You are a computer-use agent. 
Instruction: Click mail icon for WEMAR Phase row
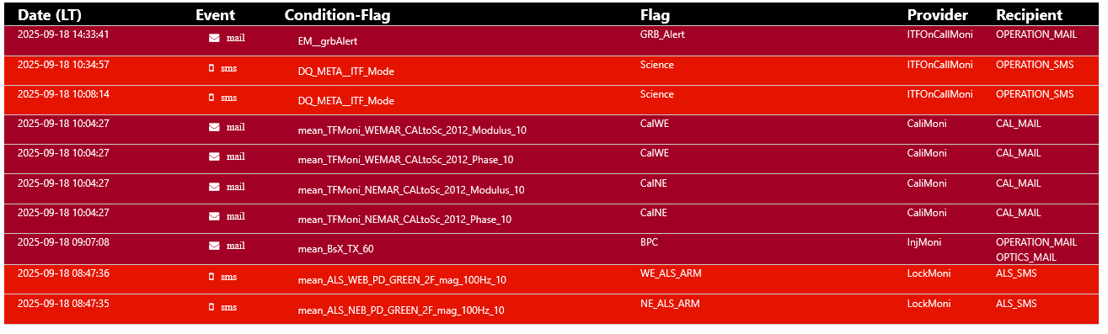(214, 156)
